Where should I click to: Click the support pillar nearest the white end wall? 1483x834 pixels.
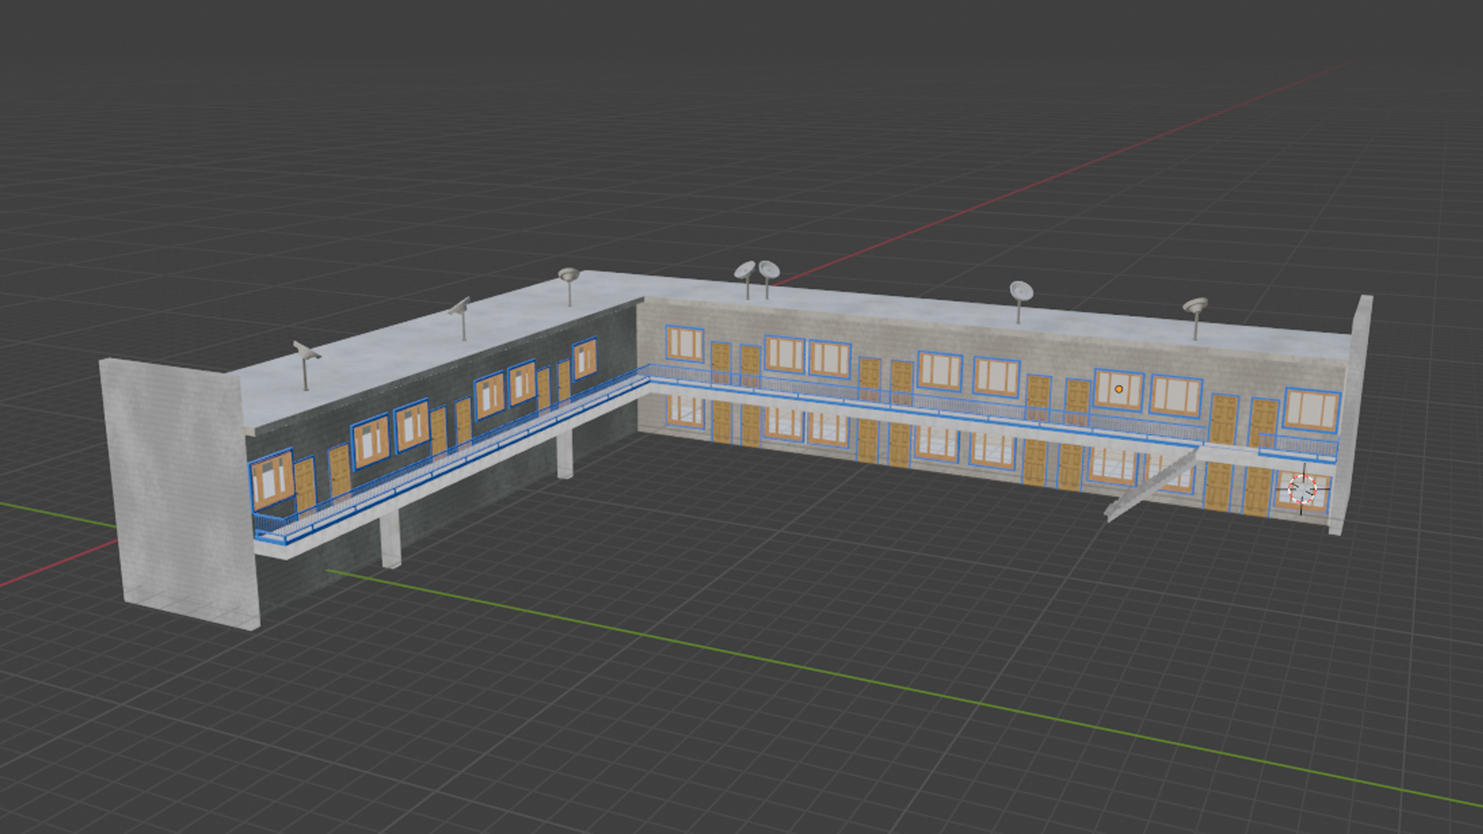pyautogui.click(x=391, y=538)
